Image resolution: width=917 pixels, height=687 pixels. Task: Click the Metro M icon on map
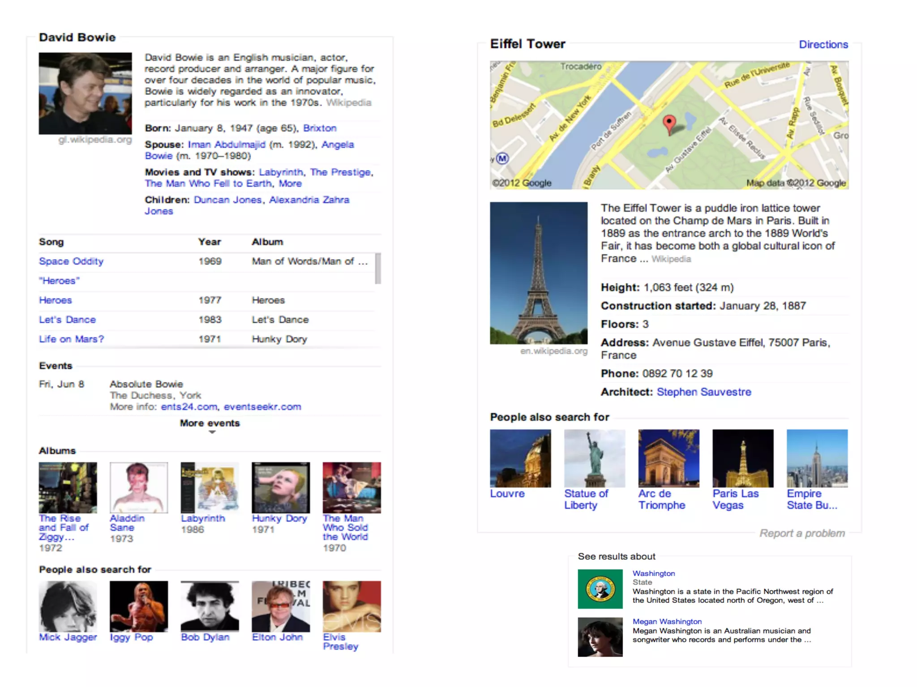[503, 158]
